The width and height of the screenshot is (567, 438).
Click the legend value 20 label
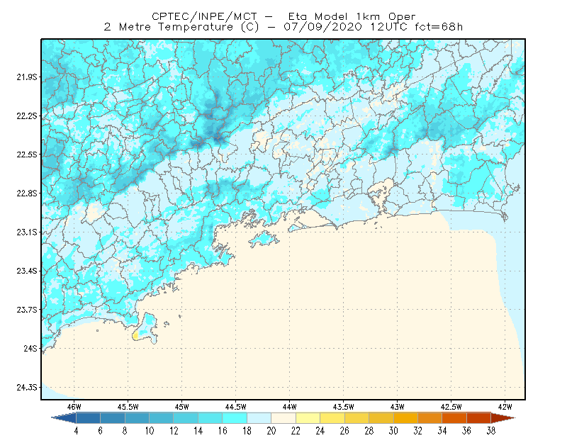pos(271,431)
